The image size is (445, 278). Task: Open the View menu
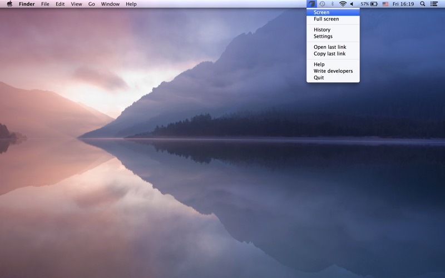click(x=76, y=4)
